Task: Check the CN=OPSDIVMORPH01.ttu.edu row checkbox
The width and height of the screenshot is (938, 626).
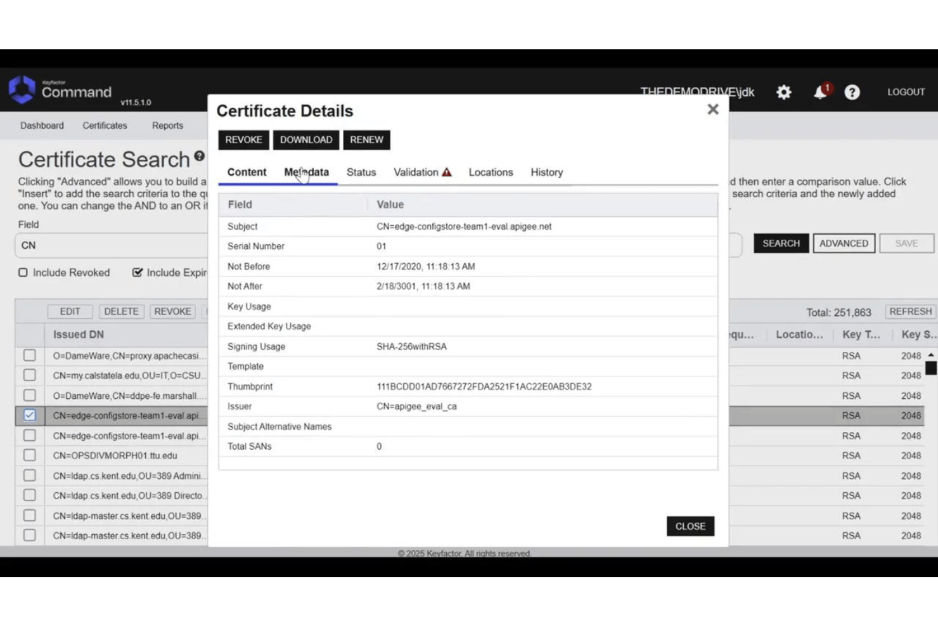Action: pyautogui.click(x=30, y=455)
